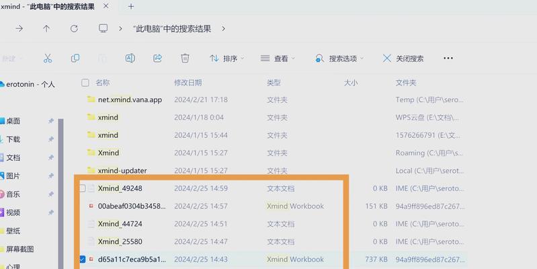Unpin 桌面 using its pin icon
Viewport: 537px width, 269px height.
tap(51, 120)
